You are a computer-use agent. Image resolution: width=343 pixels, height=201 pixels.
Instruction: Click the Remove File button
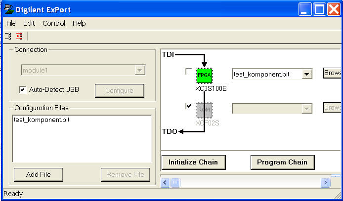coord(126,174)
